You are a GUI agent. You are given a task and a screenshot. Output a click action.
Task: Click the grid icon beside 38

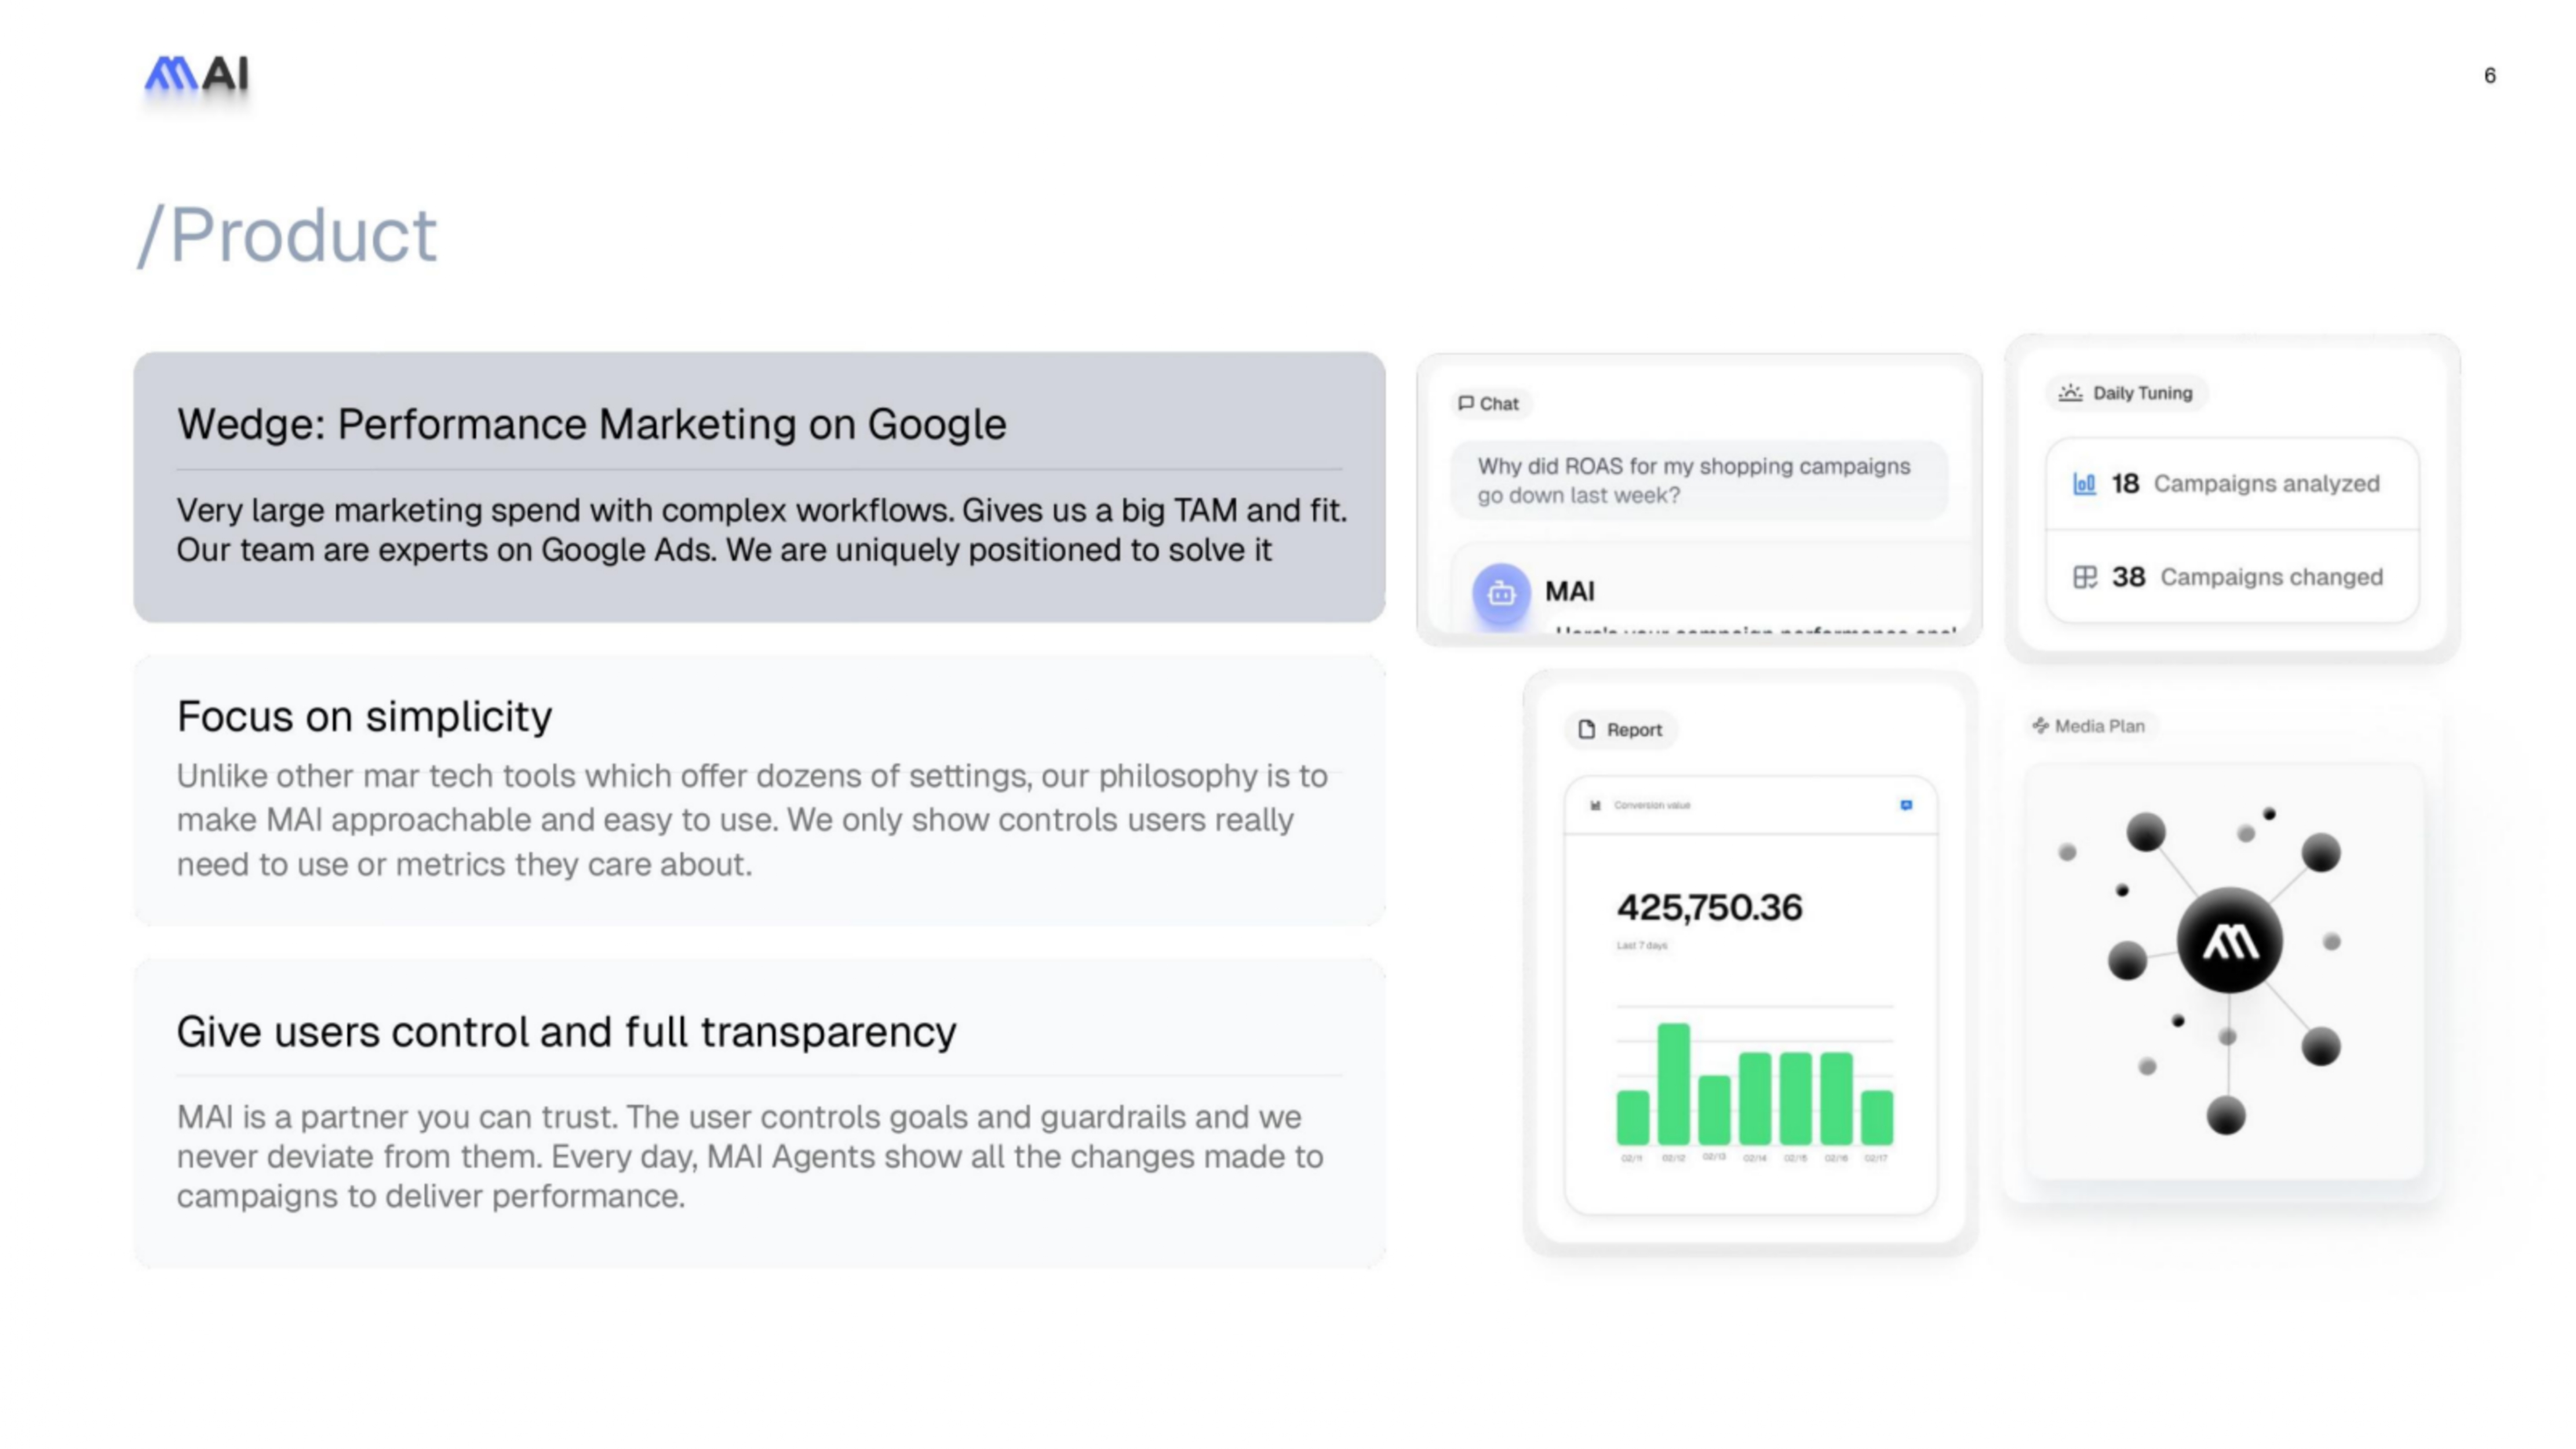[2084, 577]
